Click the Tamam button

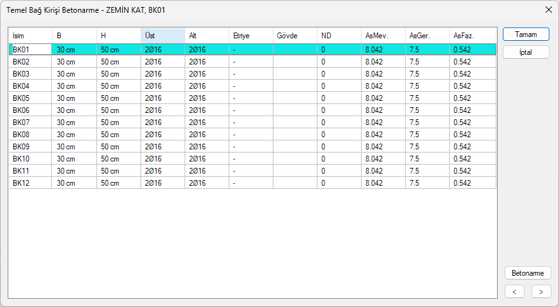point(526,34)
